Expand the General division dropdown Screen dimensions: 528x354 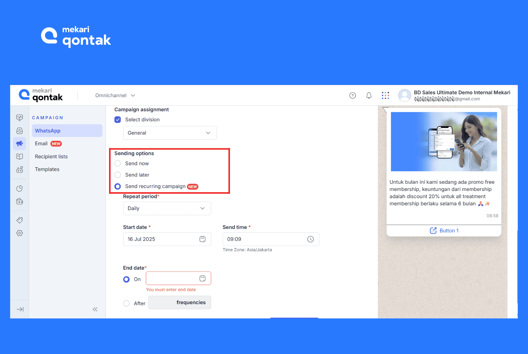coord(170,133)
